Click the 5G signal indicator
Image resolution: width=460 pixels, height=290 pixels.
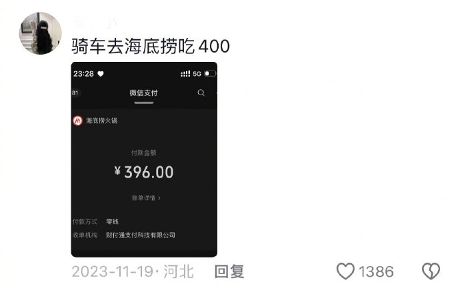197,74
